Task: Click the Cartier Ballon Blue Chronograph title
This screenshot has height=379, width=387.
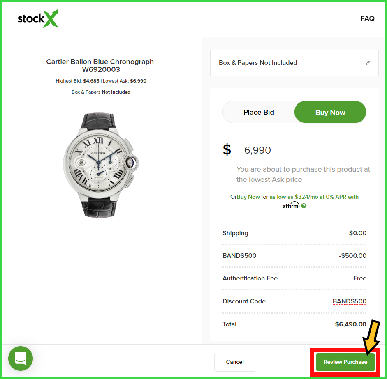Action: point(100,66)
